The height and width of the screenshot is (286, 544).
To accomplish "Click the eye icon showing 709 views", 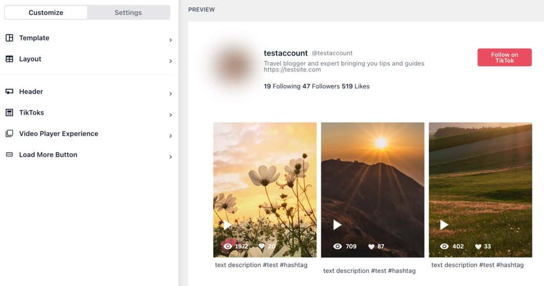I will [x=338, y=246].
